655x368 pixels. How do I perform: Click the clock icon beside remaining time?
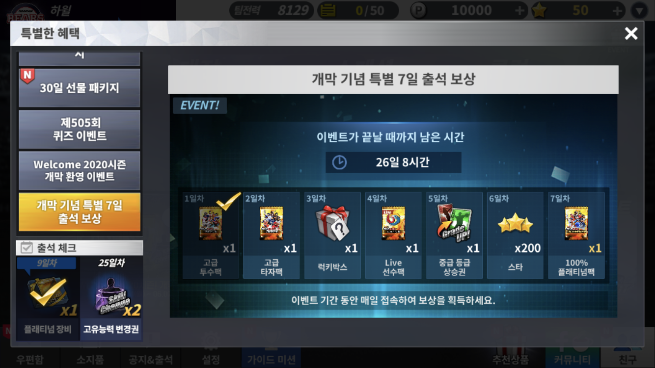click(339, 162)
